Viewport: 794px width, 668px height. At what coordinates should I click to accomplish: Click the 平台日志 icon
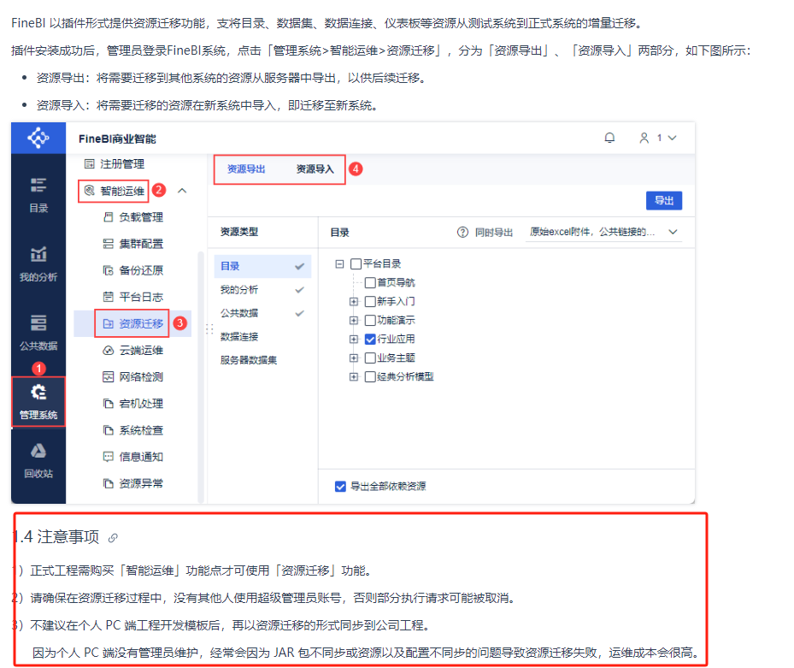(108, 297)
